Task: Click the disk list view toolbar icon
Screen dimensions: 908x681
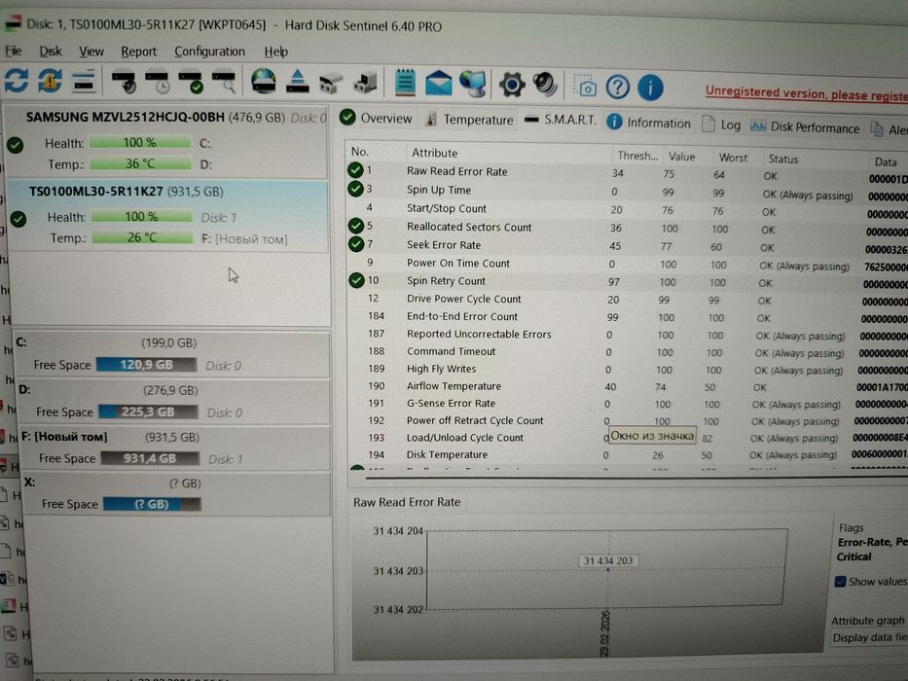Action: coord(84,81)
